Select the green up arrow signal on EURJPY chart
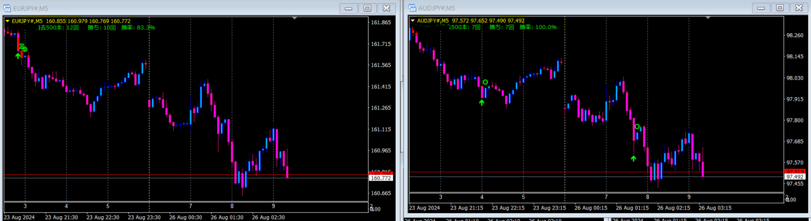 [18, 56]
